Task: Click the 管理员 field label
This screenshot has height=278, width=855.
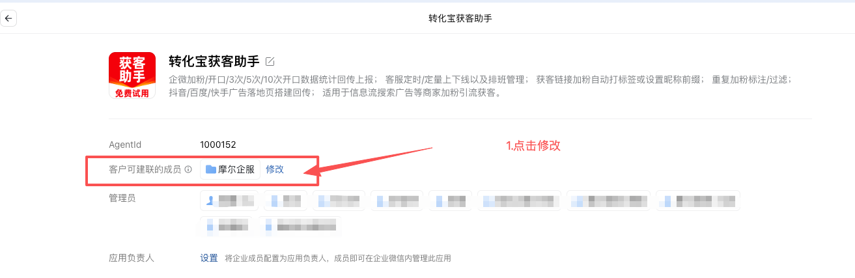Action: coord(122,198)
